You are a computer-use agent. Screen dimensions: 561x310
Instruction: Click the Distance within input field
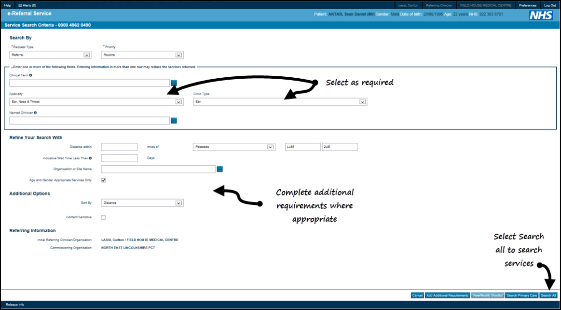119,147
